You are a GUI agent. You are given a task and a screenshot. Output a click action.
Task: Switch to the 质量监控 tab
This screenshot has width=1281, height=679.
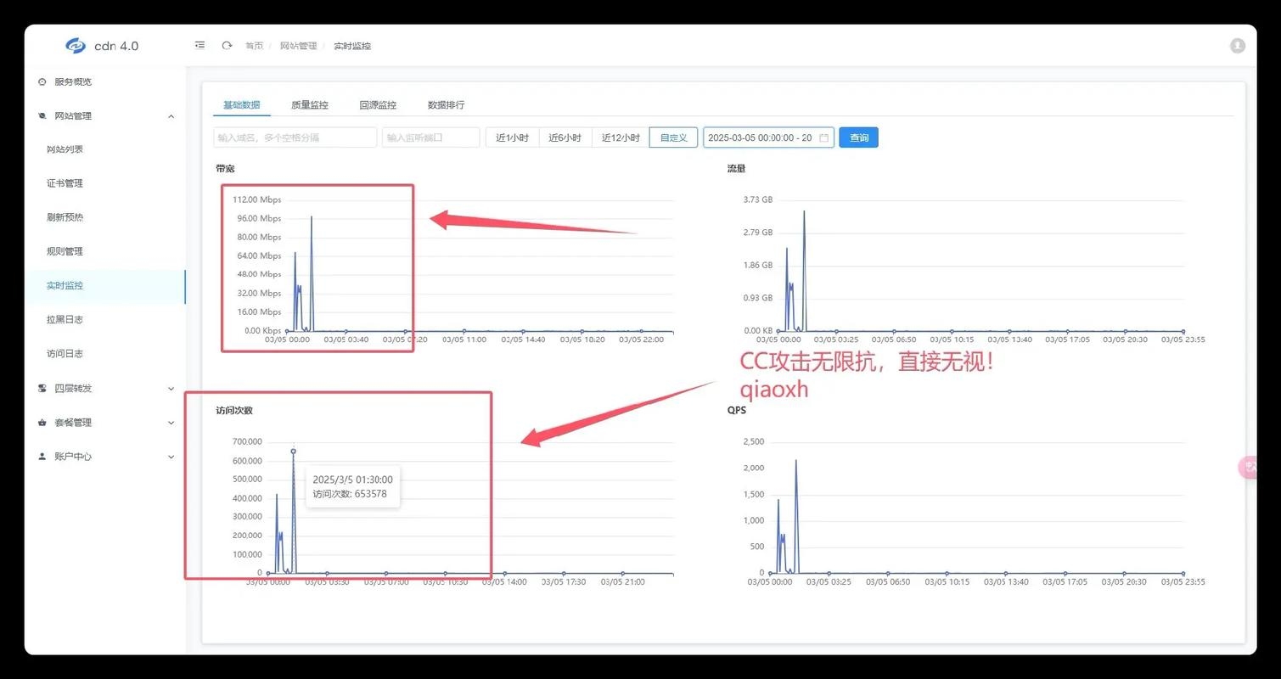(308, 104)
